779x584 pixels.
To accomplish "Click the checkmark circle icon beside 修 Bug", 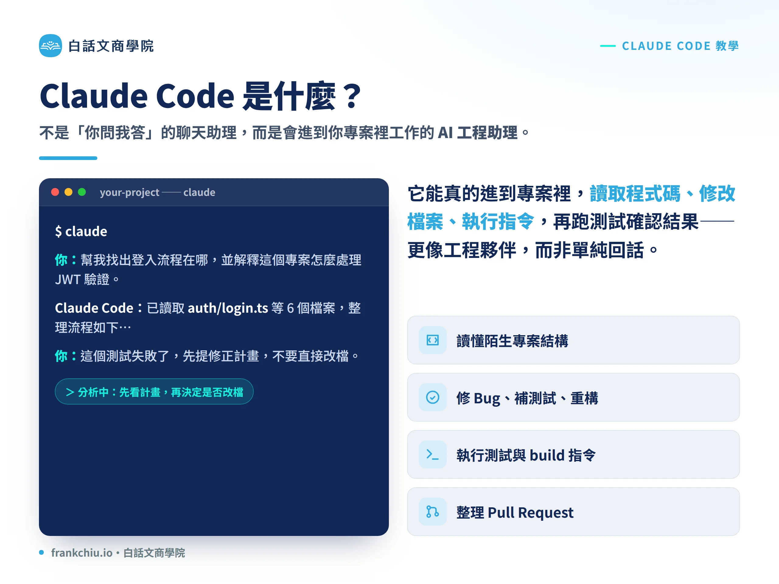I will click(432, 397).
